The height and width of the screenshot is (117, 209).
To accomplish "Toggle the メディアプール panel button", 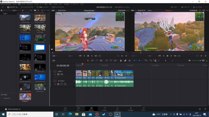I will pyautogui.click(x=12, y=7).
